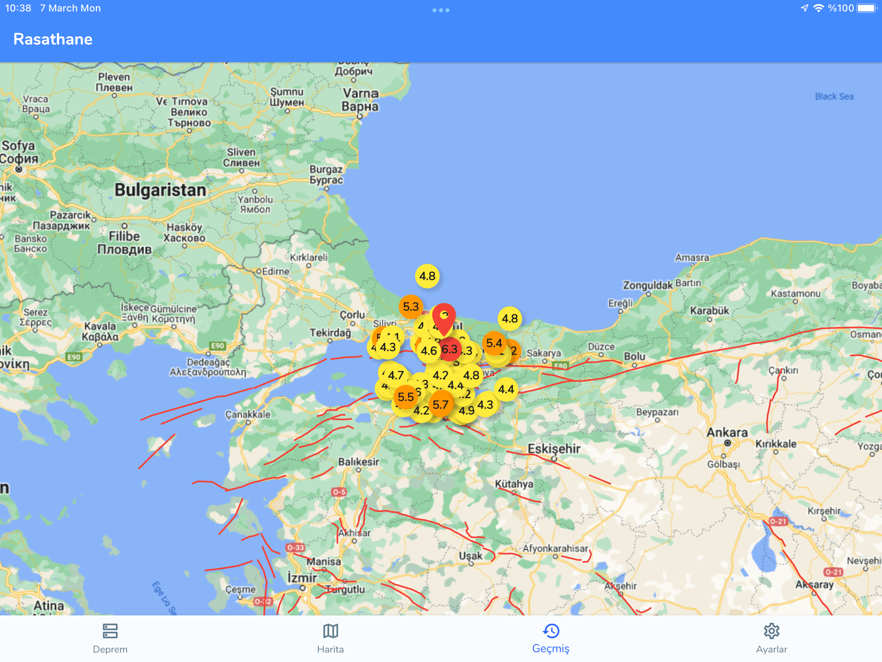Select the Geçmiş history tab
The height and width of the screenshot is (662, 882).
551,638
